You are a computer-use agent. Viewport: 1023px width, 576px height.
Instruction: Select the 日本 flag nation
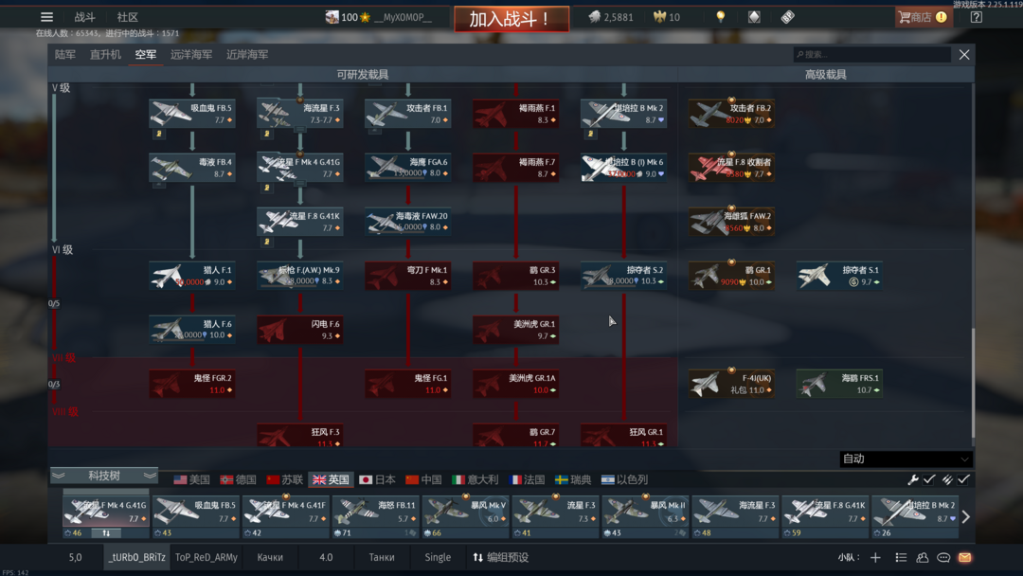coord(378,479)
